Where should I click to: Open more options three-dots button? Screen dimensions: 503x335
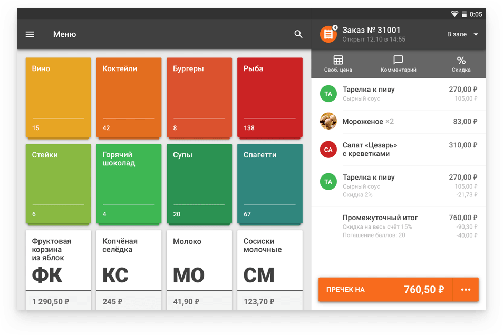pyautogui.click(x=466, y=290)
